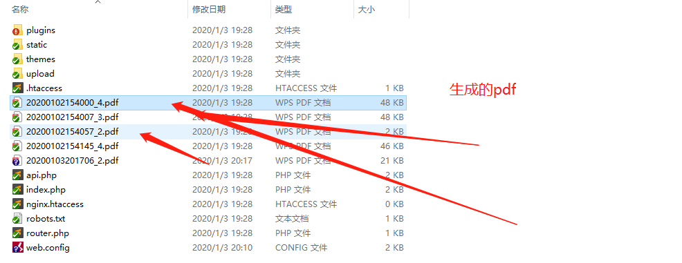Select the router.php file entry
Viewport: 682px width, 263px height.
point(209,233)
